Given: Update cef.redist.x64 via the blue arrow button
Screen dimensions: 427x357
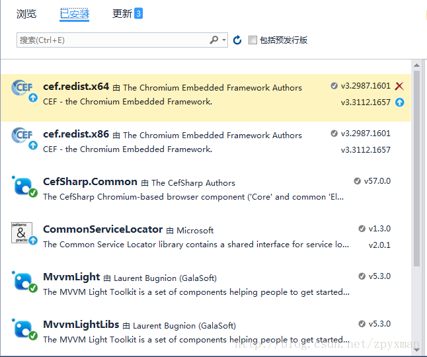Looking at the screenshot, I should click(399, 102).
